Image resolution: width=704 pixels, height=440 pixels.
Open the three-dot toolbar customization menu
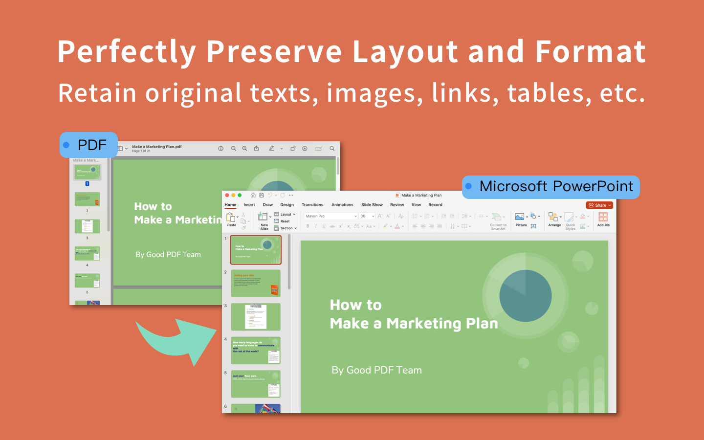[x=291, y=195]
